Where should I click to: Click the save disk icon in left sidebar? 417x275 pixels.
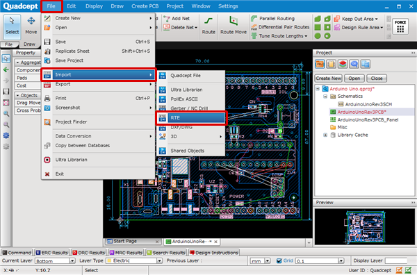[x=6, y=92]
